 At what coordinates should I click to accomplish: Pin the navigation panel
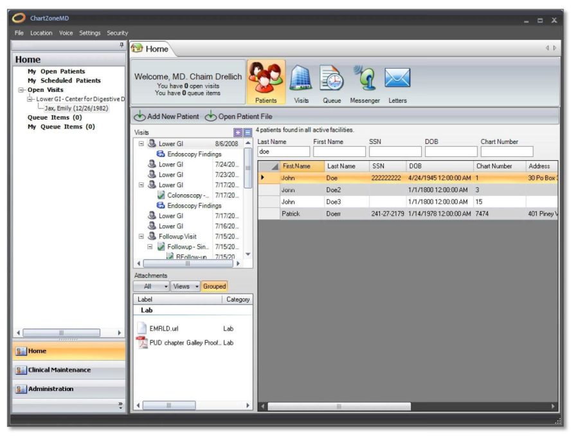122,45
